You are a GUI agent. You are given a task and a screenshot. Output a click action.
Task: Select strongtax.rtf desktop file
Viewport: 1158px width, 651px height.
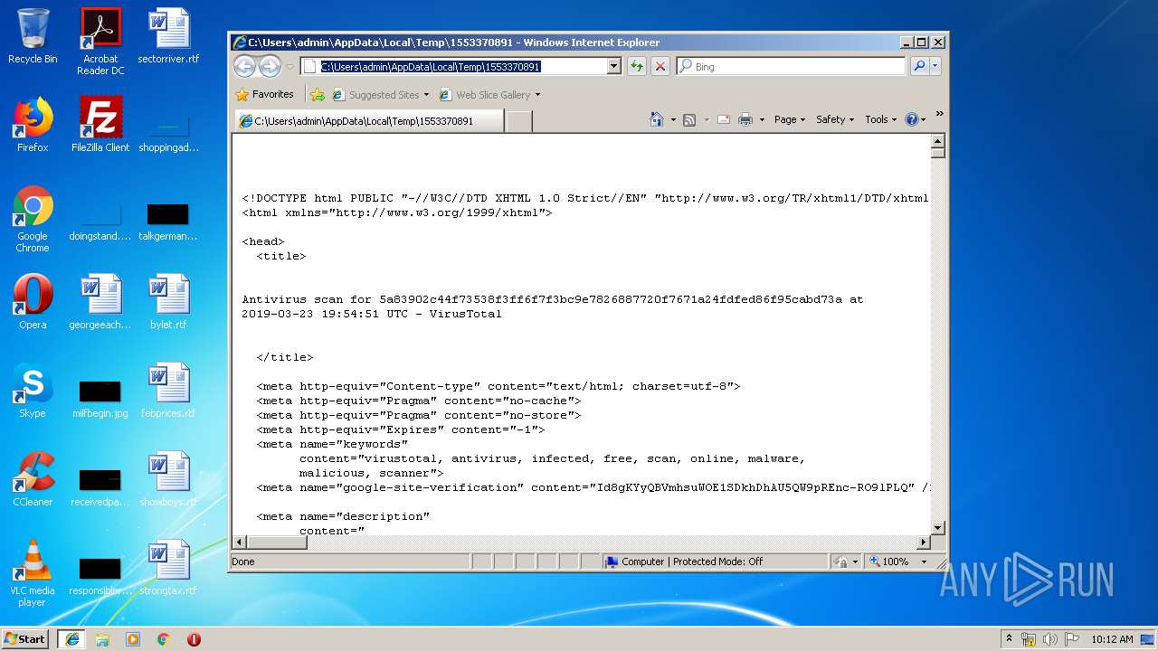(x=168, y=568)
